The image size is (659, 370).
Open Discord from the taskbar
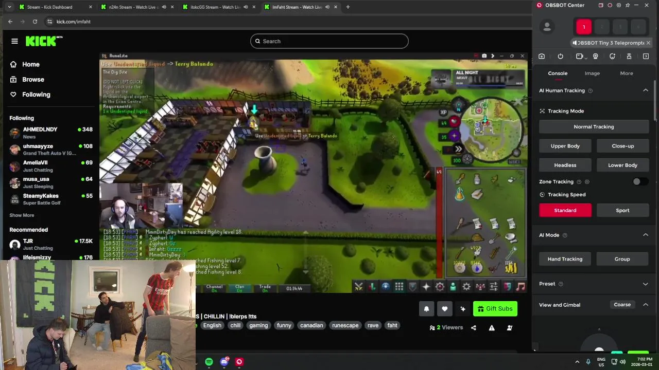point(224,362)
